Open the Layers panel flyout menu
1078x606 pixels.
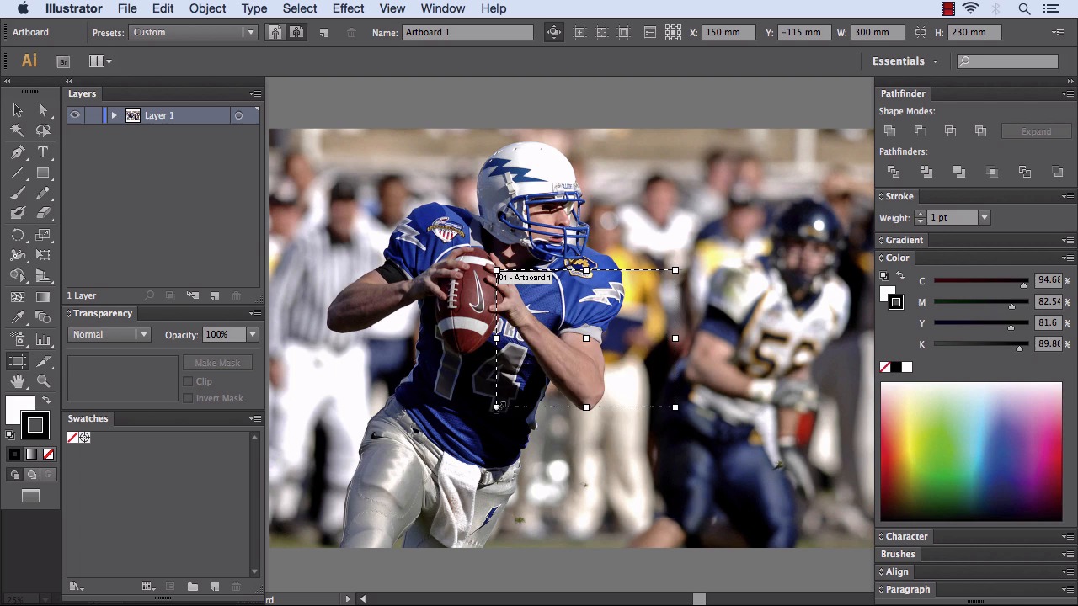coord(254,93)
